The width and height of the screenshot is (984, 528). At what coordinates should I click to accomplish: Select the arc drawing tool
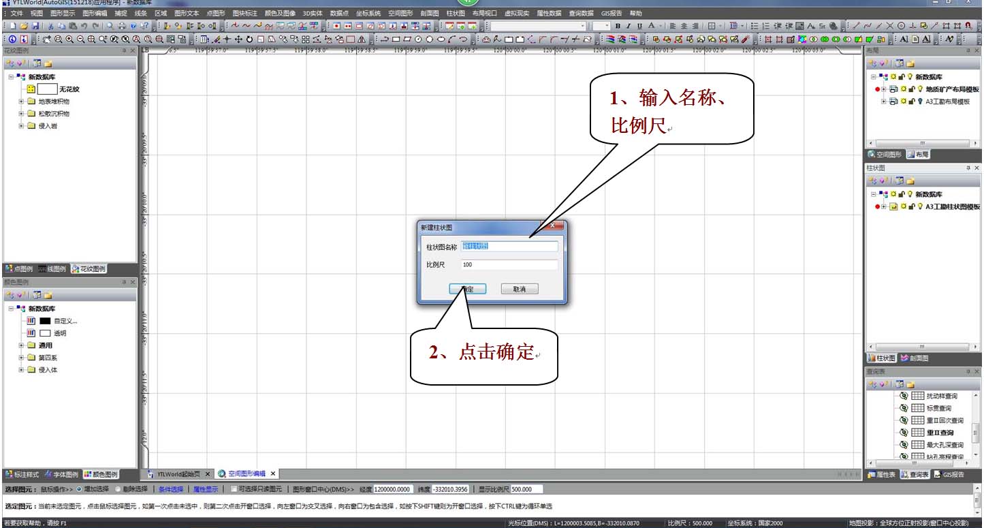point(452,39)
